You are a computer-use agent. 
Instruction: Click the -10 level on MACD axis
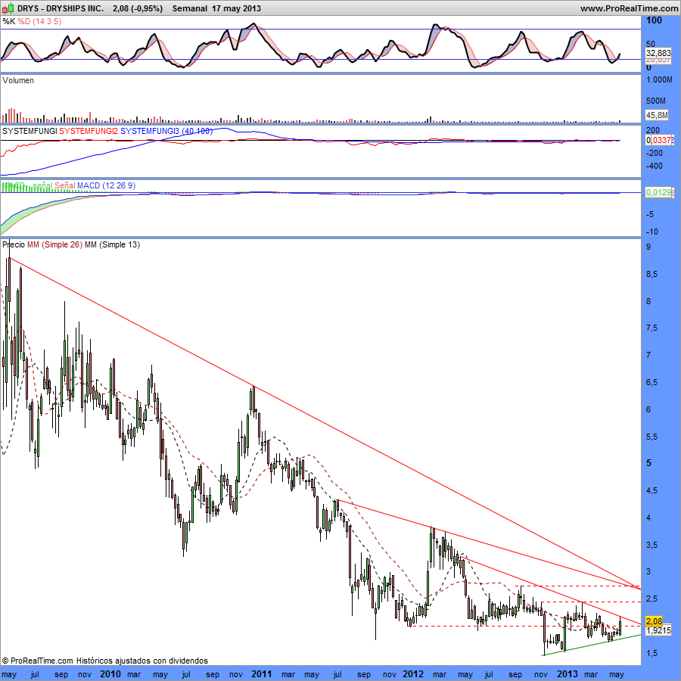pos(652,232)
